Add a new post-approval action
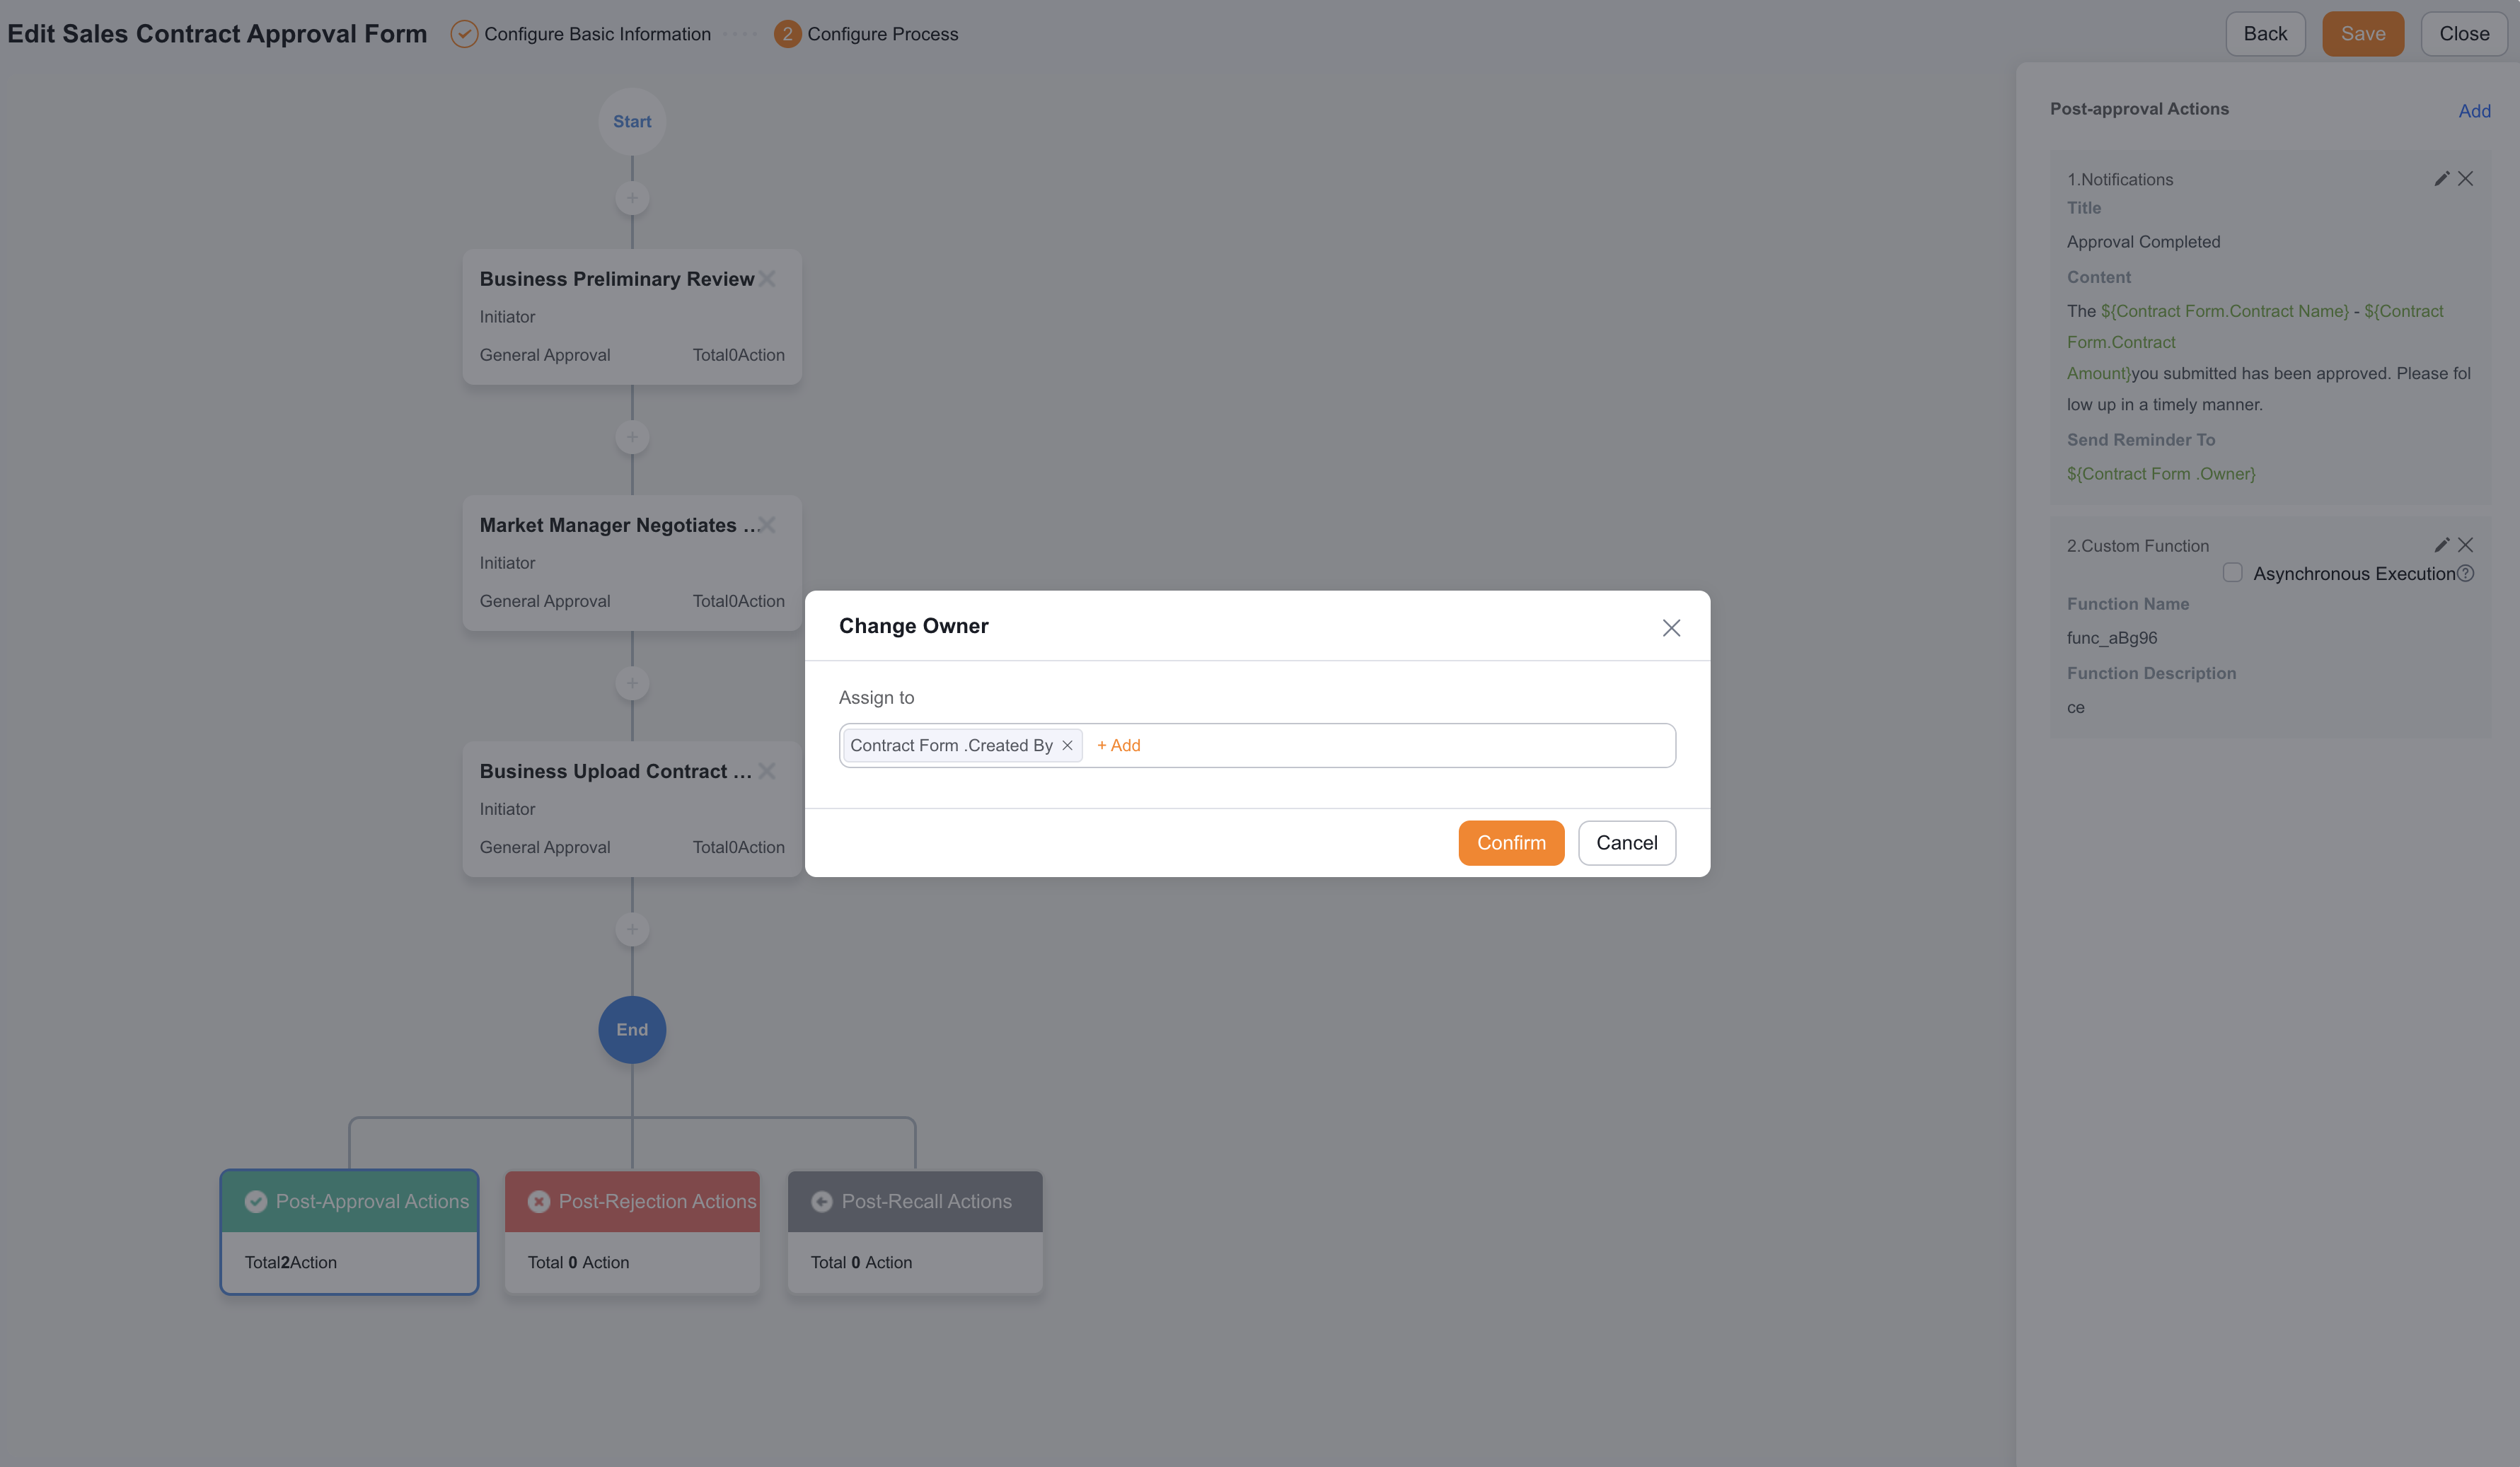The image size is (2520, 1467). tap(2474, 111)
